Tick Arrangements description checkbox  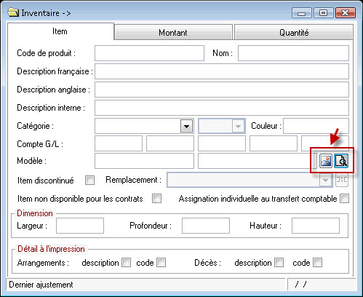coord(126,263)
